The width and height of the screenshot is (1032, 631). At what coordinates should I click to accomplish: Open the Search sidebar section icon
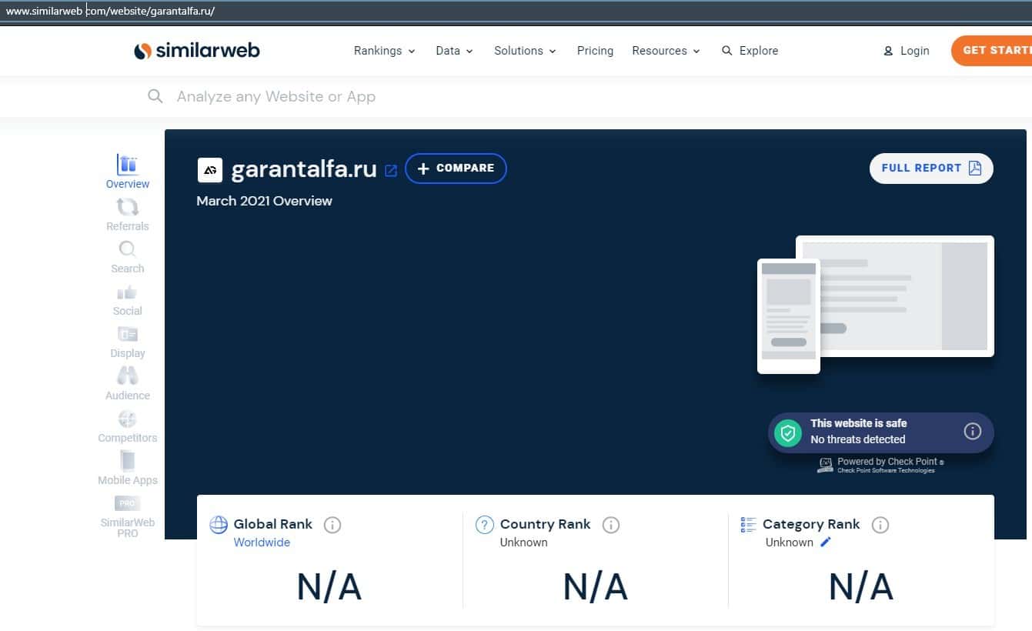click(128, 249)
